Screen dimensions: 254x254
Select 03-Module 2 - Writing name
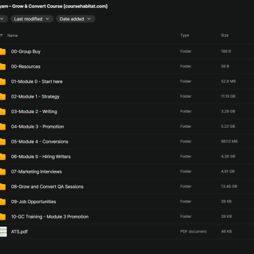point(34,112)
